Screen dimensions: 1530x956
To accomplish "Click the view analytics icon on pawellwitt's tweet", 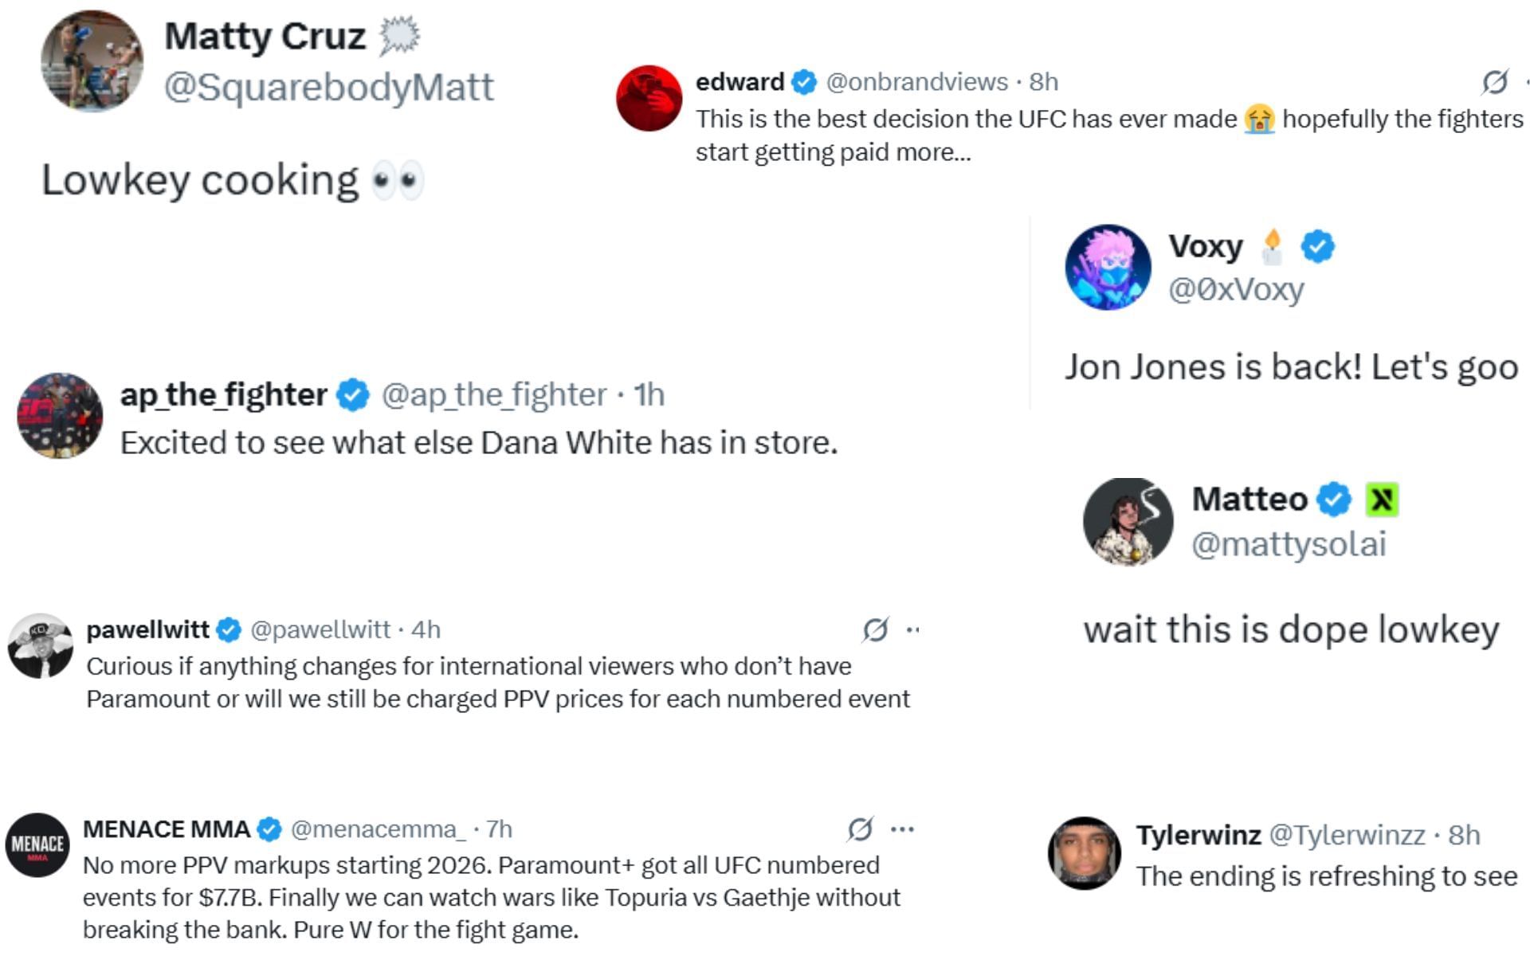I will pyautogui.click(x=876, y=631).
